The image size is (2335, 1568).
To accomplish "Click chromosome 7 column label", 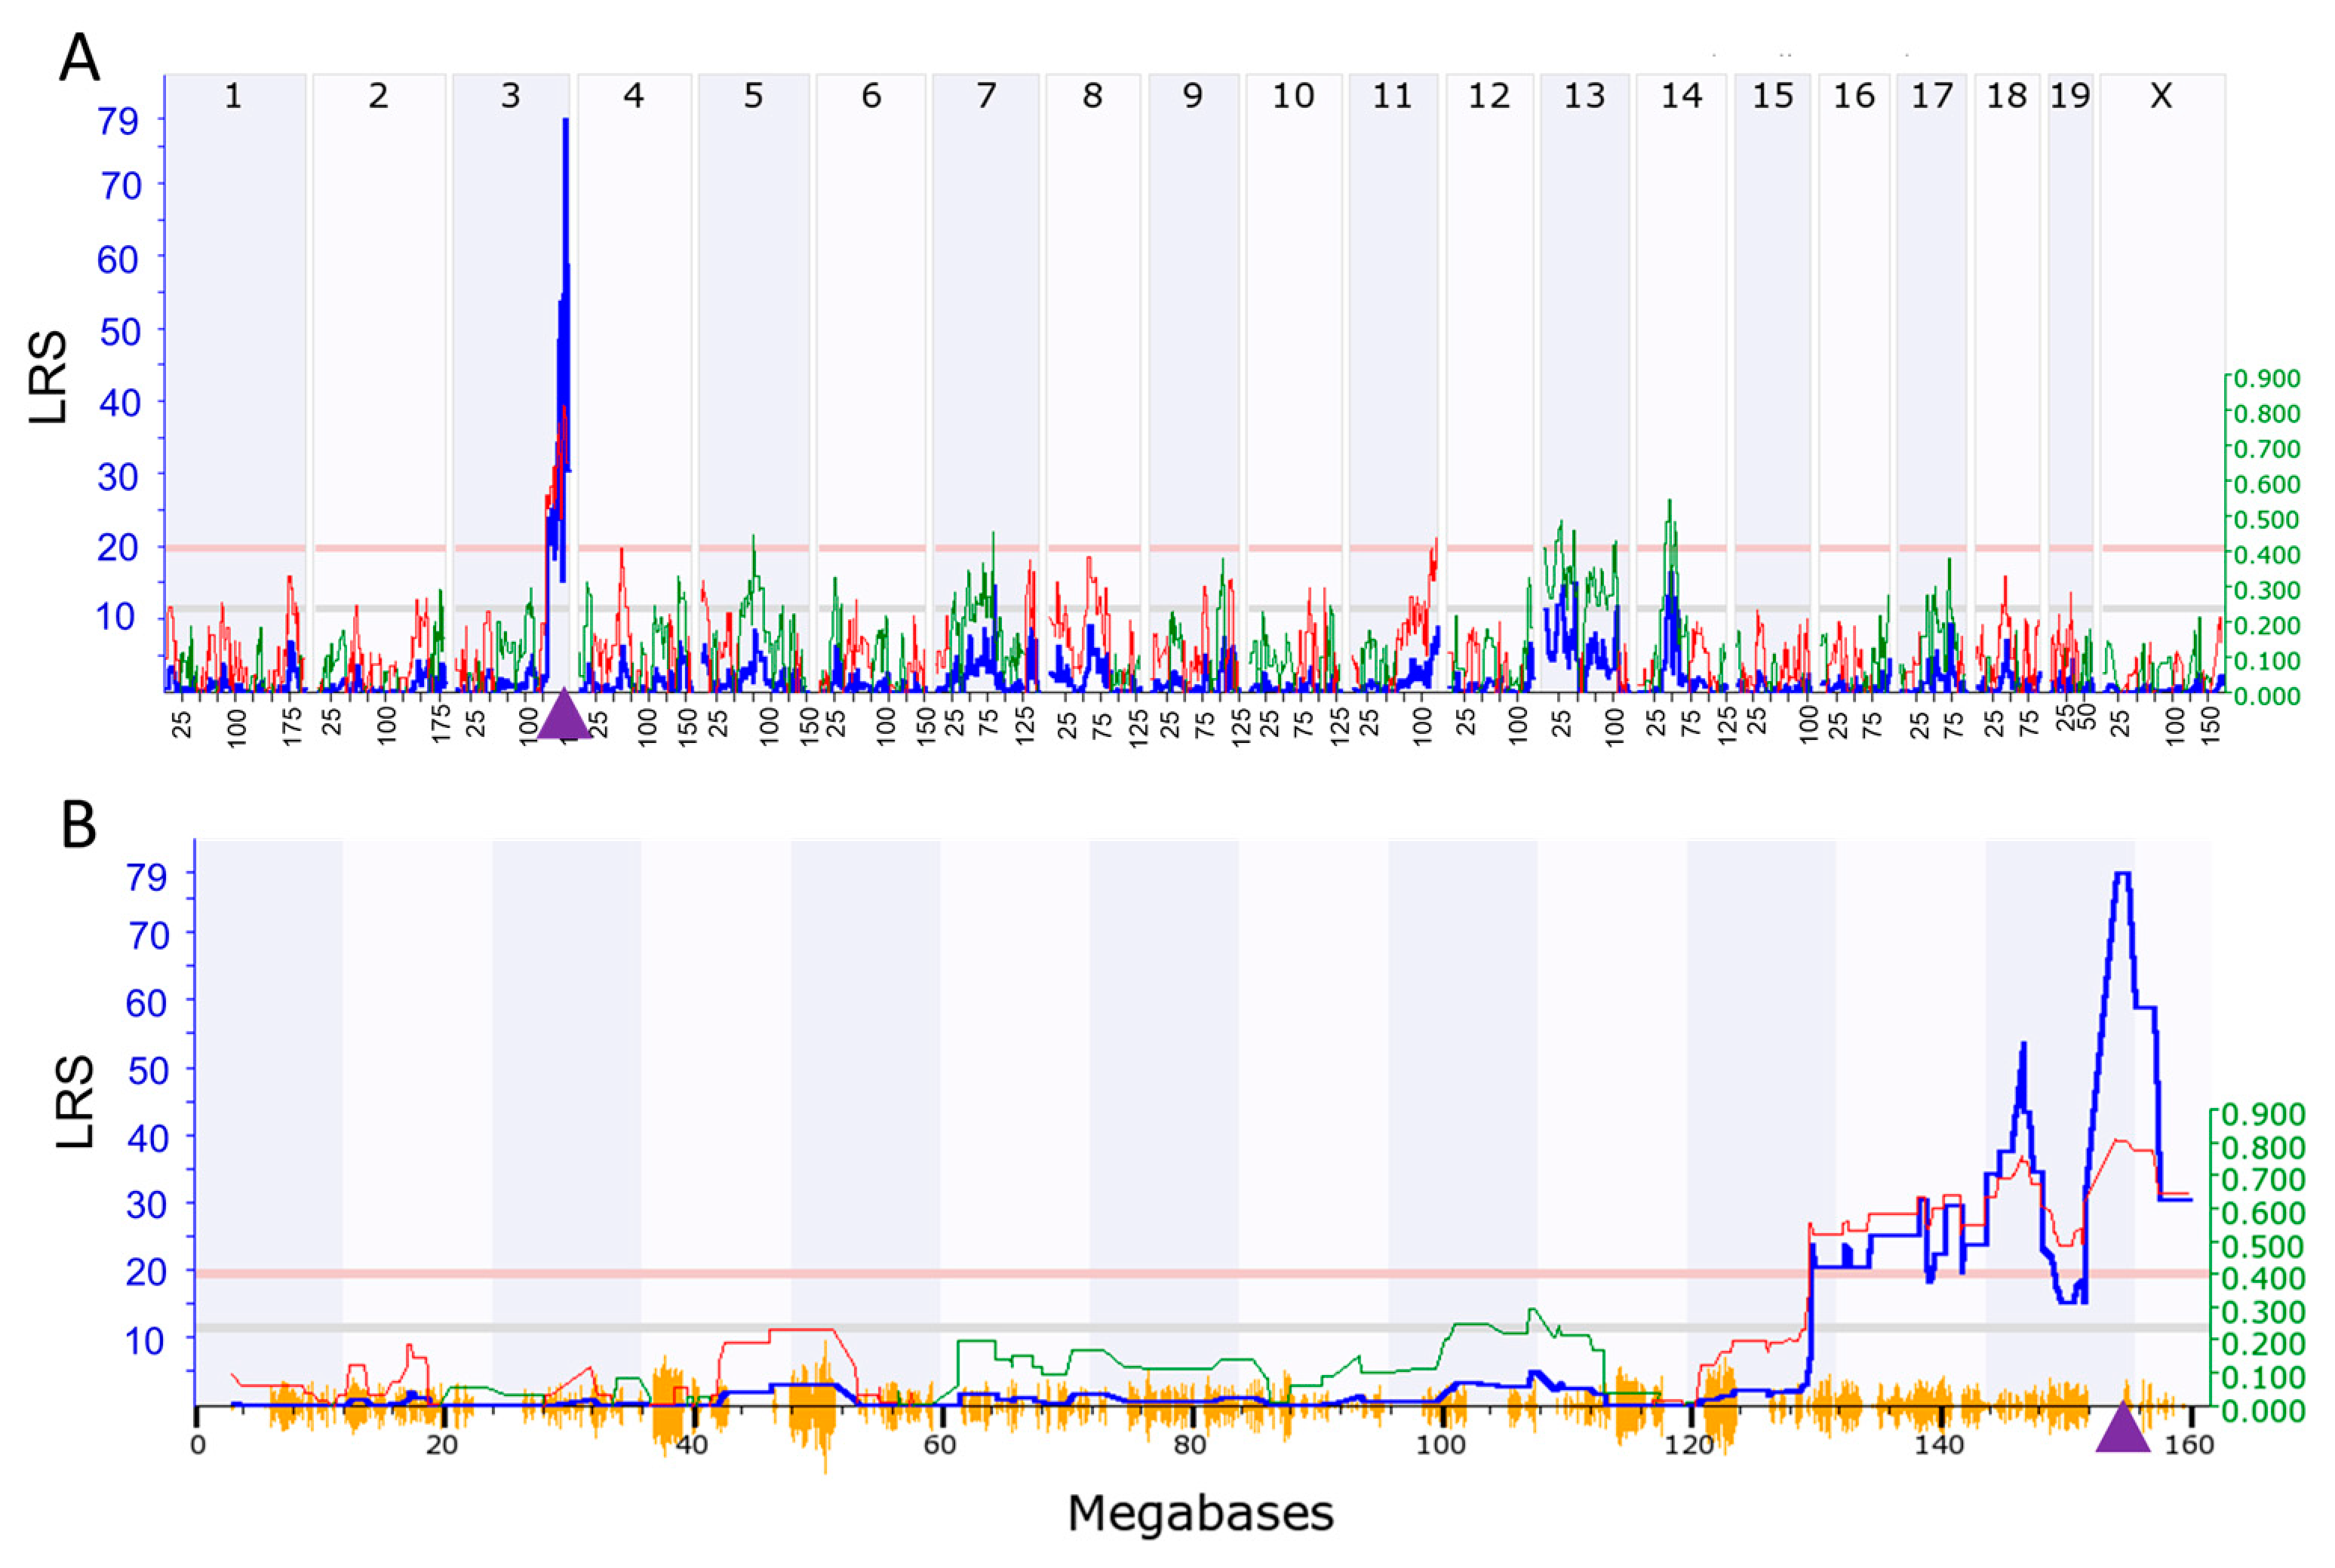I will click(x=986, y=96).
